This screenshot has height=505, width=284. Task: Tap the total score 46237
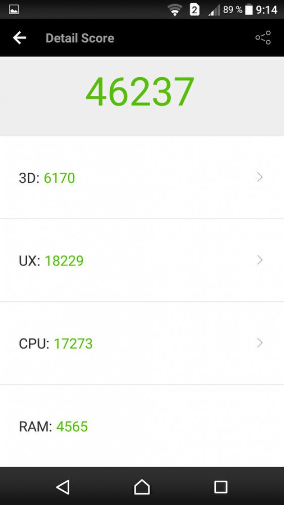[140, 92]
